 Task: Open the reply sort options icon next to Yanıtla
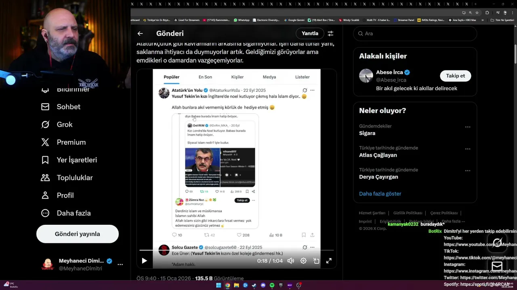(x=330, y=33)
